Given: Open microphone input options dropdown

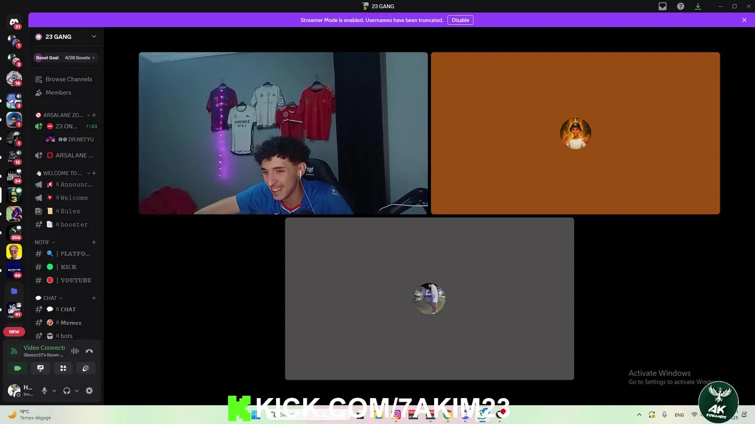Looking at the screenshot, I should [x=54, y=390].
